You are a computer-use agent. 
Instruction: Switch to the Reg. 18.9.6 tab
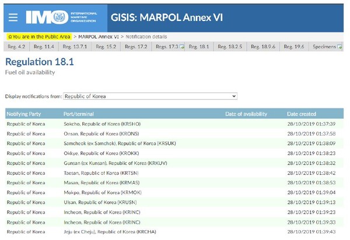pos(264,47)
